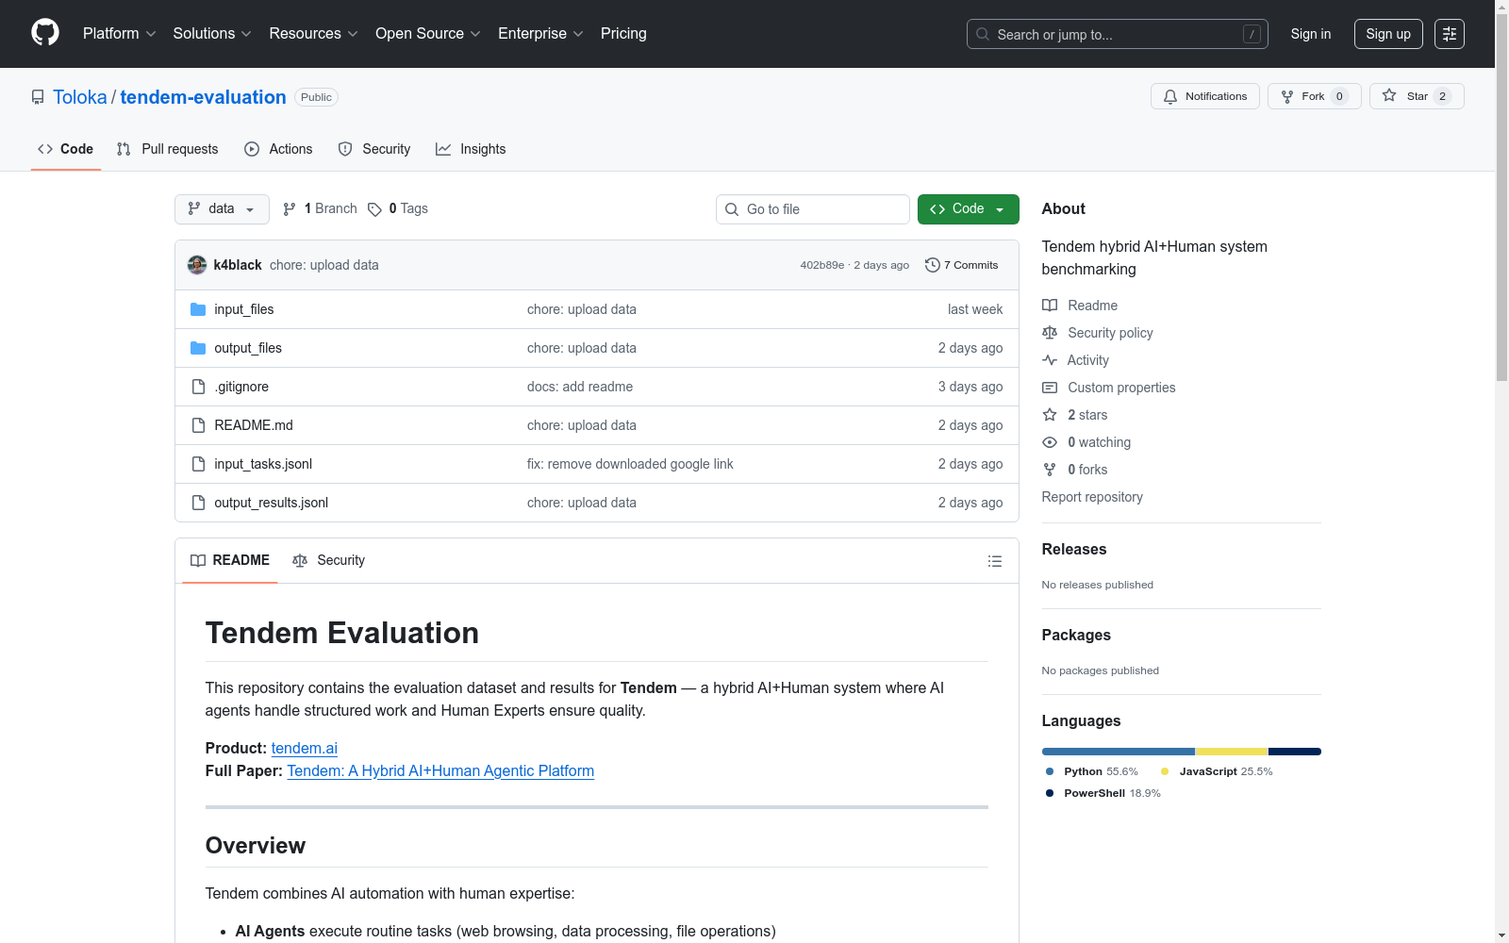Screen dimensions: 1509x943
Task: Open the command palette icon button
Action: [1450, 34]
